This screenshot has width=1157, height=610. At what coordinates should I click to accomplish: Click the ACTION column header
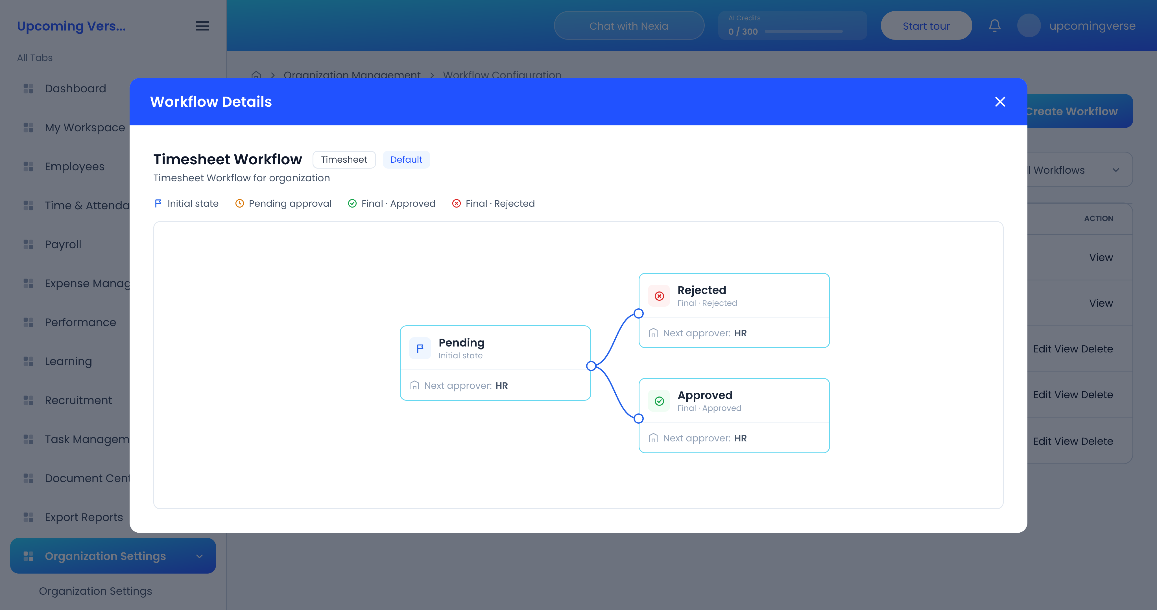tap(1099, 218)
